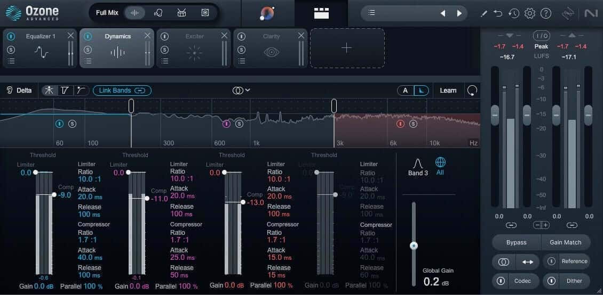
Task: Bypass the low band (blue power)
Action: click(60, 124)
